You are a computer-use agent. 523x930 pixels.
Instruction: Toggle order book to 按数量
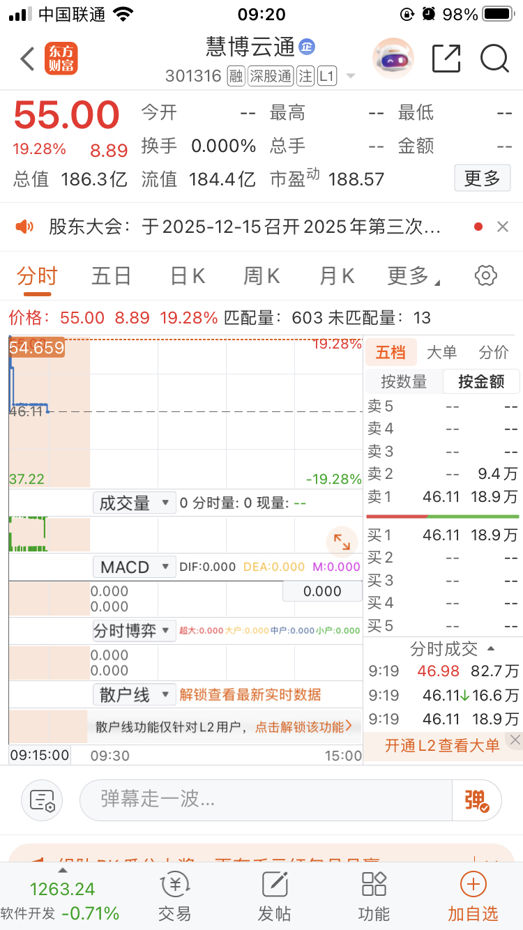tap(404, 381)
